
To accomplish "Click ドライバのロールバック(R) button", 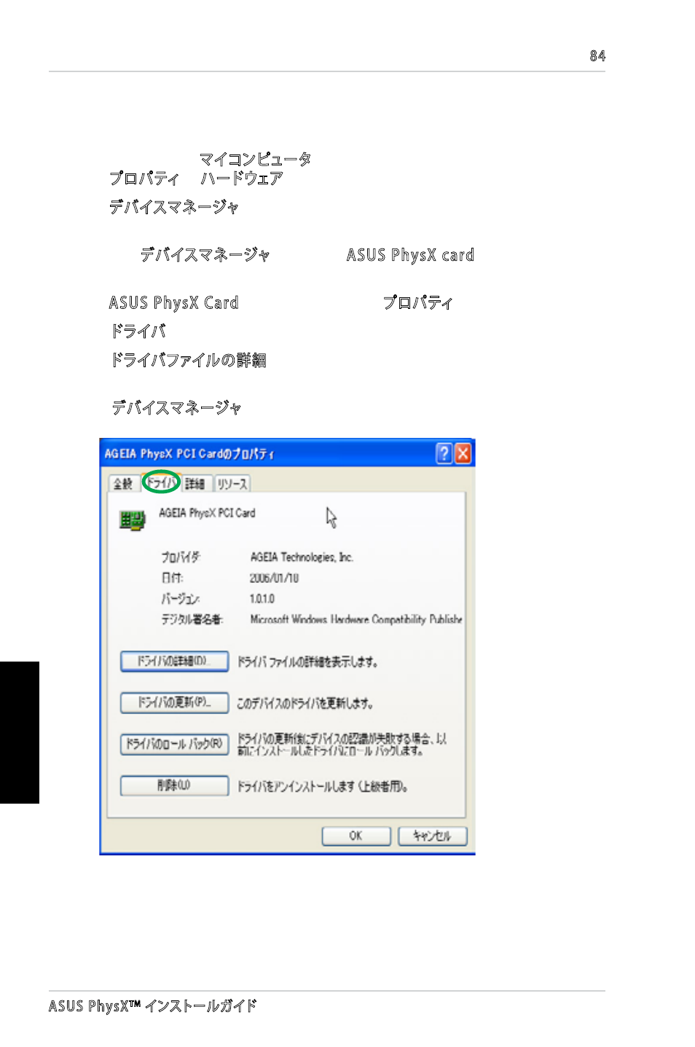I will [x=174, y=744].
